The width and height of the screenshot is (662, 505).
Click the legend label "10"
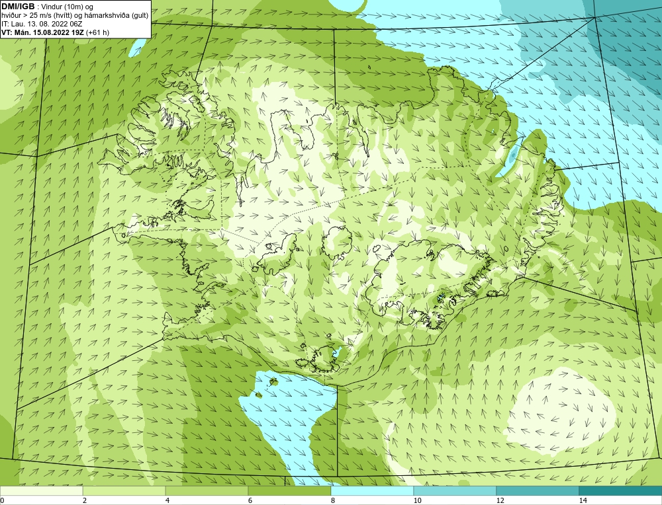pyautogui.click(x=417, y=500)
